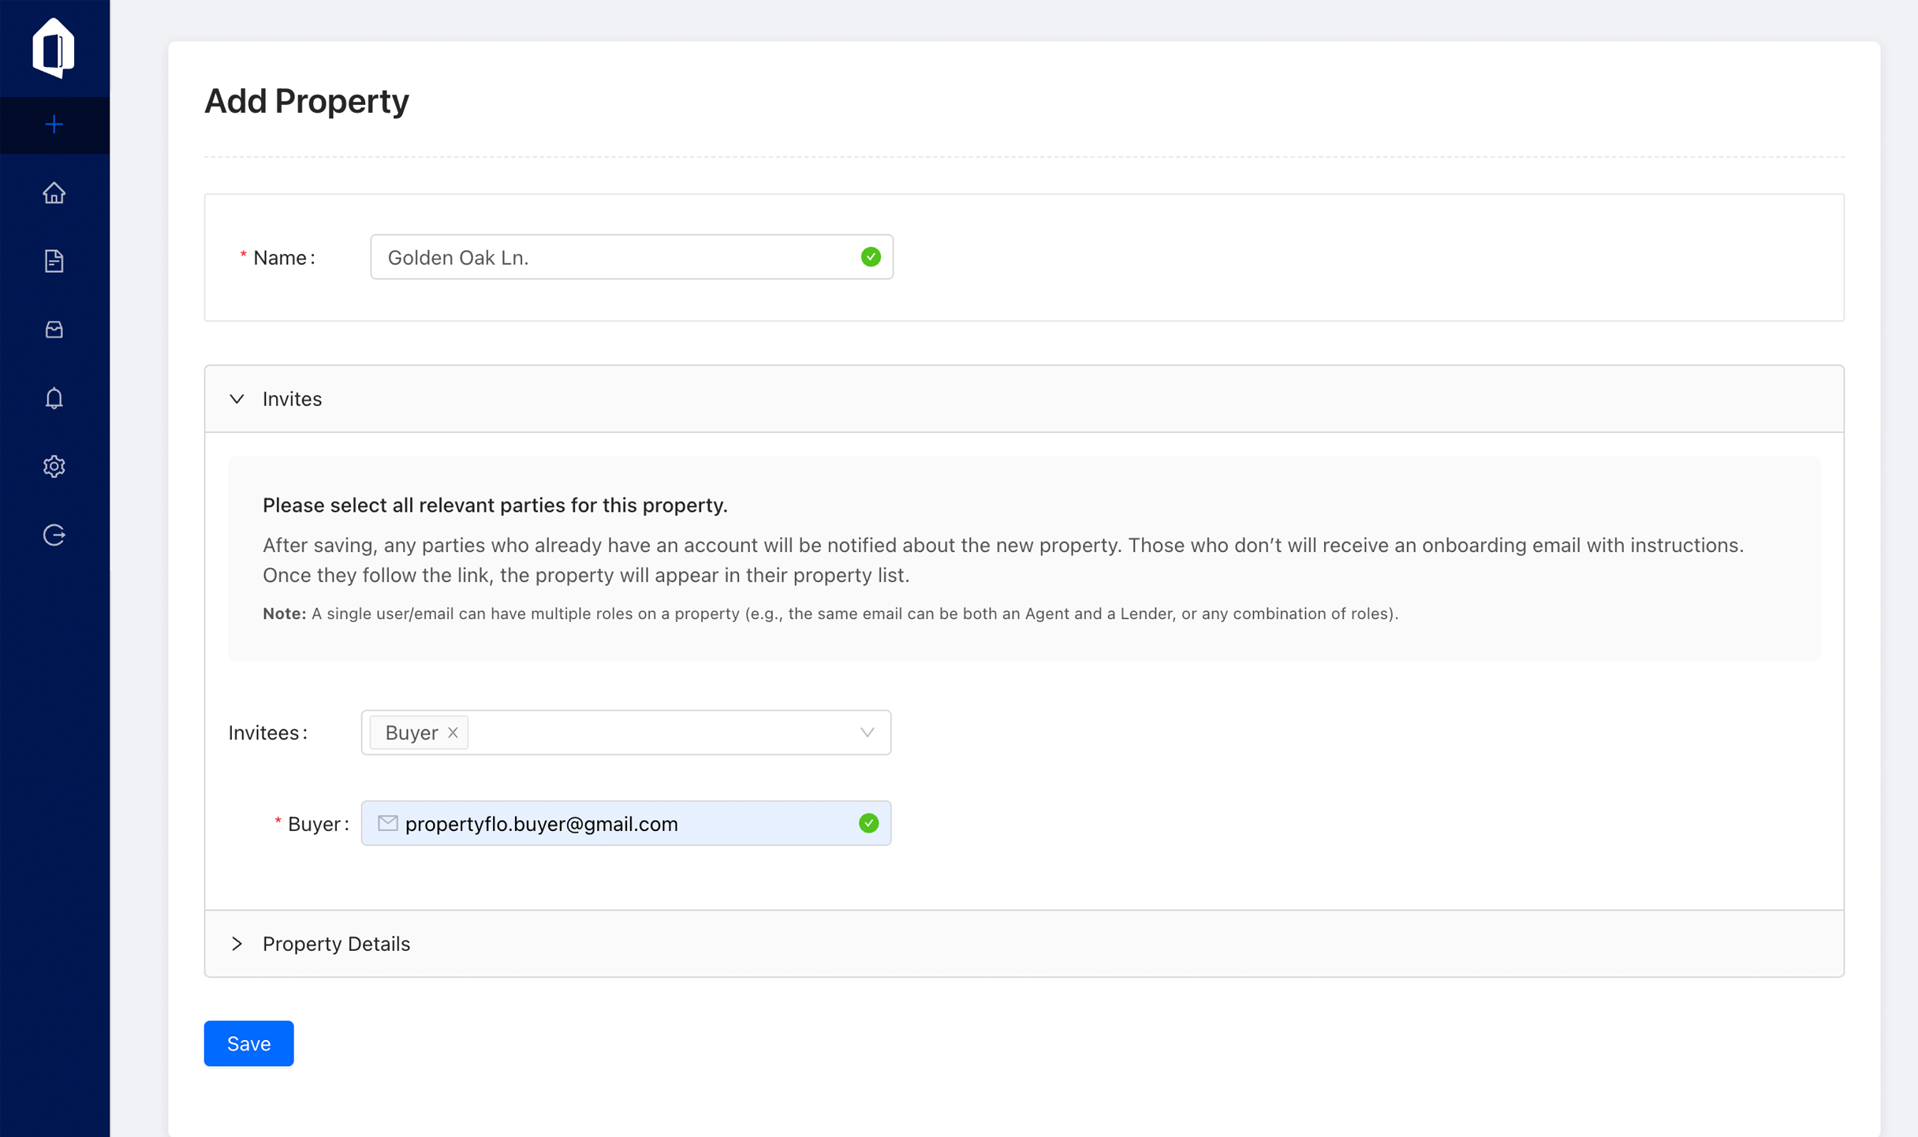View notifications via the bell icon

click(54, 398)
